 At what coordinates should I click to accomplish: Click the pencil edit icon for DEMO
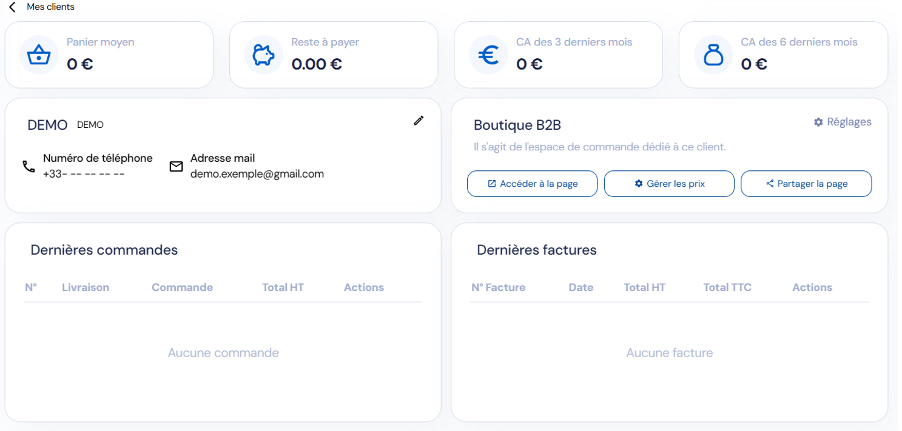pyautogui.click(x=419, y=121)
